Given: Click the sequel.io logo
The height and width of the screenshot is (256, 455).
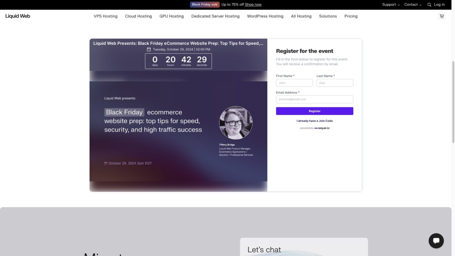Looking at the screenshot, I should click(x=322, y=128).
